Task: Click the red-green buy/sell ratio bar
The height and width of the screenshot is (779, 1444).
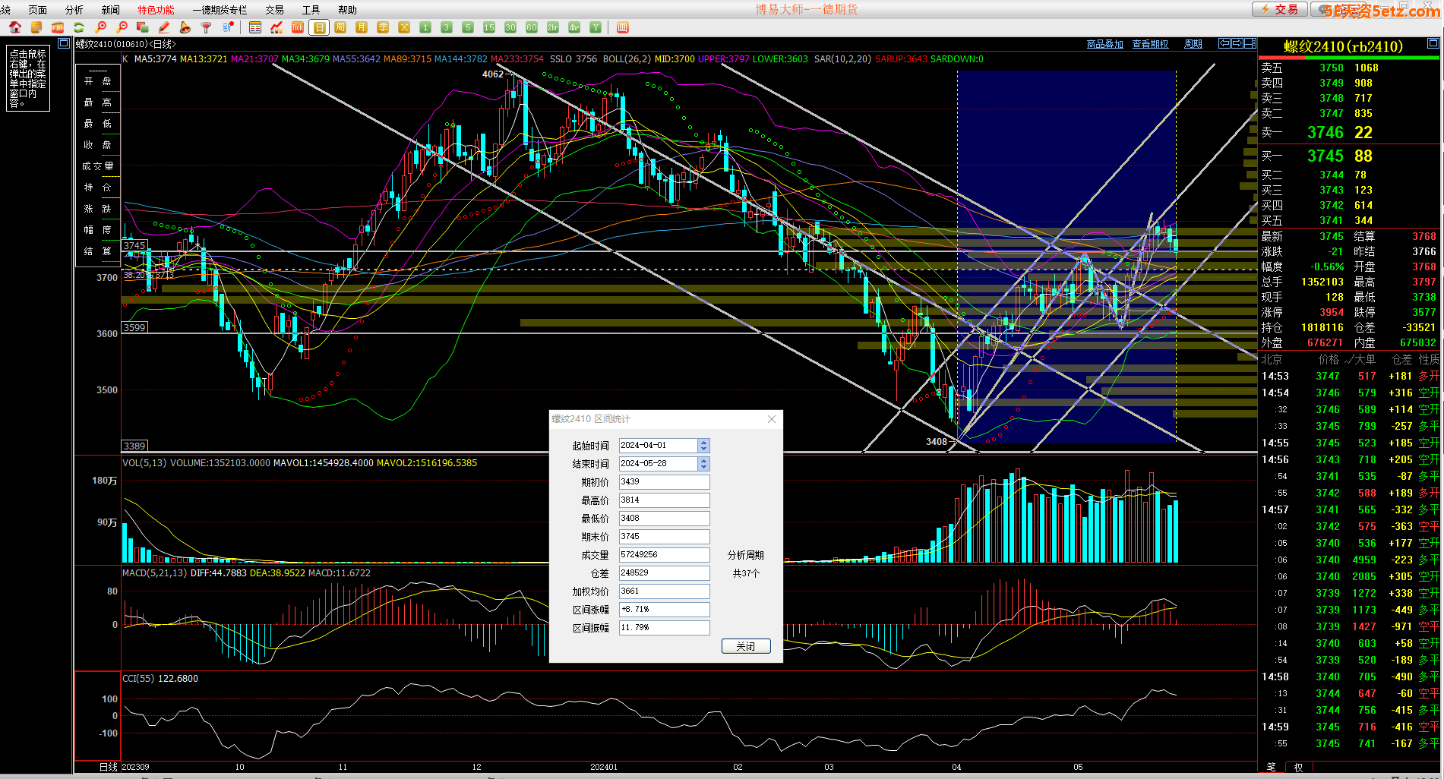Action: [x=1348, y=58]
